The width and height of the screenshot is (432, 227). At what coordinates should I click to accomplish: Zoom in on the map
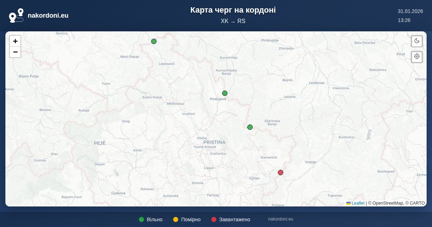15,41
